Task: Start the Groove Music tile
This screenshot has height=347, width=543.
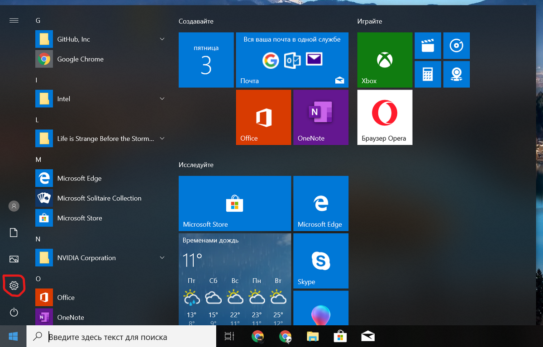Action: click(457, 45)
